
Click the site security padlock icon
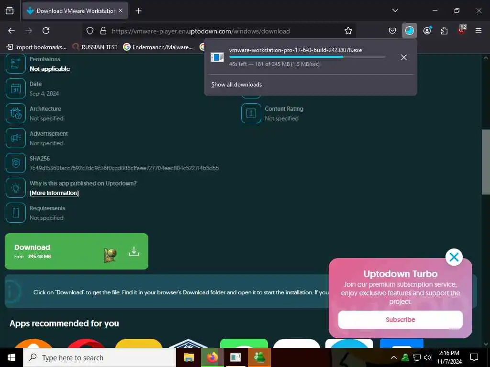coord(103,31)
